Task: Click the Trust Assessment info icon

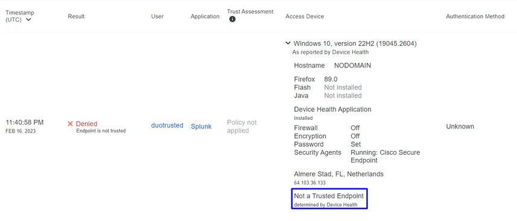Action: pyautogui.click(x=232, y=19)
